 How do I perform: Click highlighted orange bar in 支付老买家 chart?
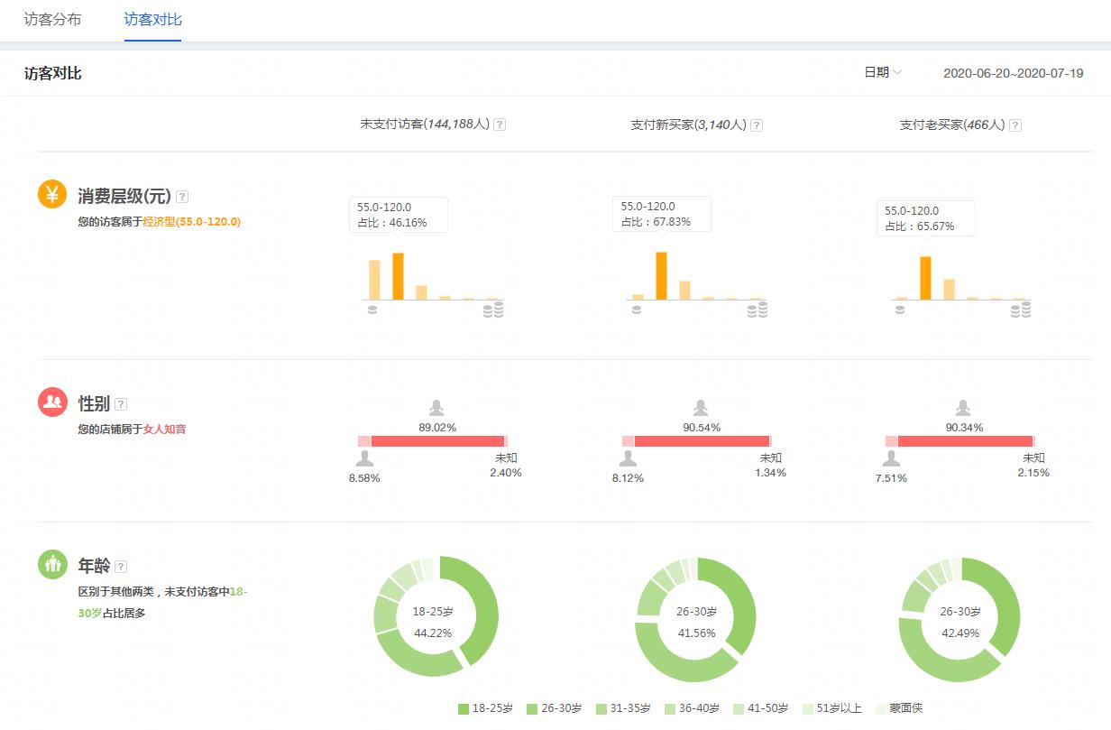tap(925, 278)
